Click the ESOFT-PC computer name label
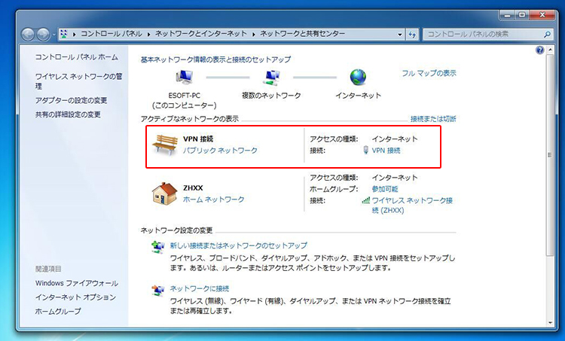Screen dimensions: 565x341 coord(184,96)
